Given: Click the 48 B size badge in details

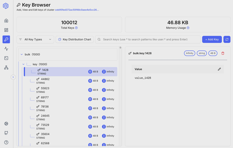Looking at the screenshot, I should click(213, 53).
